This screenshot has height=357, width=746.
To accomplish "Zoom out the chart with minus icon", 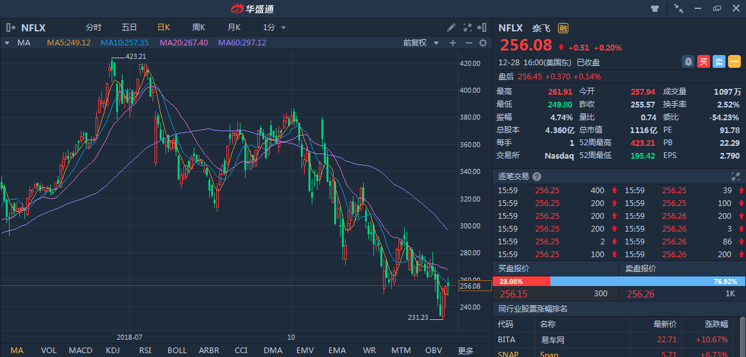I will click(468, 43).
